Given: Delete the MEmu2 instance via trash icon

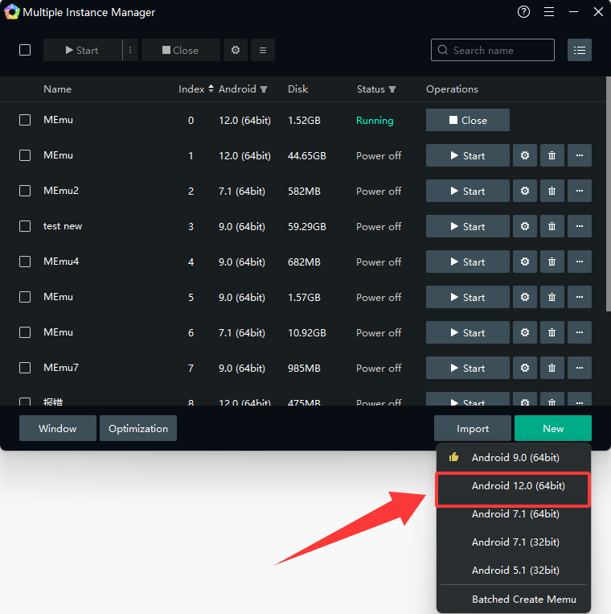Looking at the screenshot, I should click(x=552, y=191).
